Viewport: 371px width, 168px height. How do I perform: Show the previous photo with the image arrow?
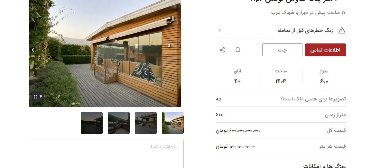tap(33, 50)
